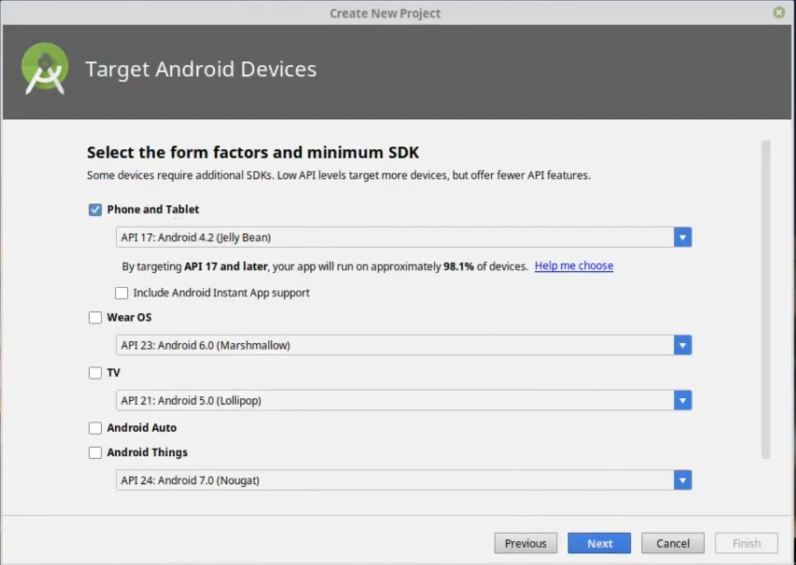Check the TV form factor checkbox

pos(95,372)
